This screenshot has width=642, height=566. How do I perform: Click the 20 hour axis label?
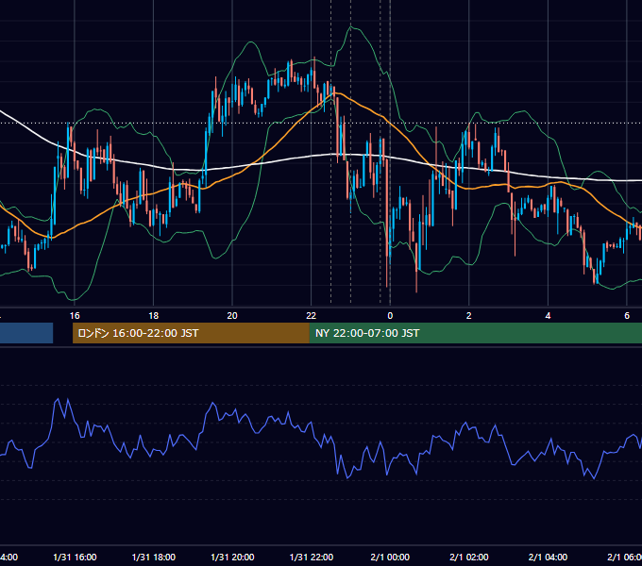tap(232, 316)
